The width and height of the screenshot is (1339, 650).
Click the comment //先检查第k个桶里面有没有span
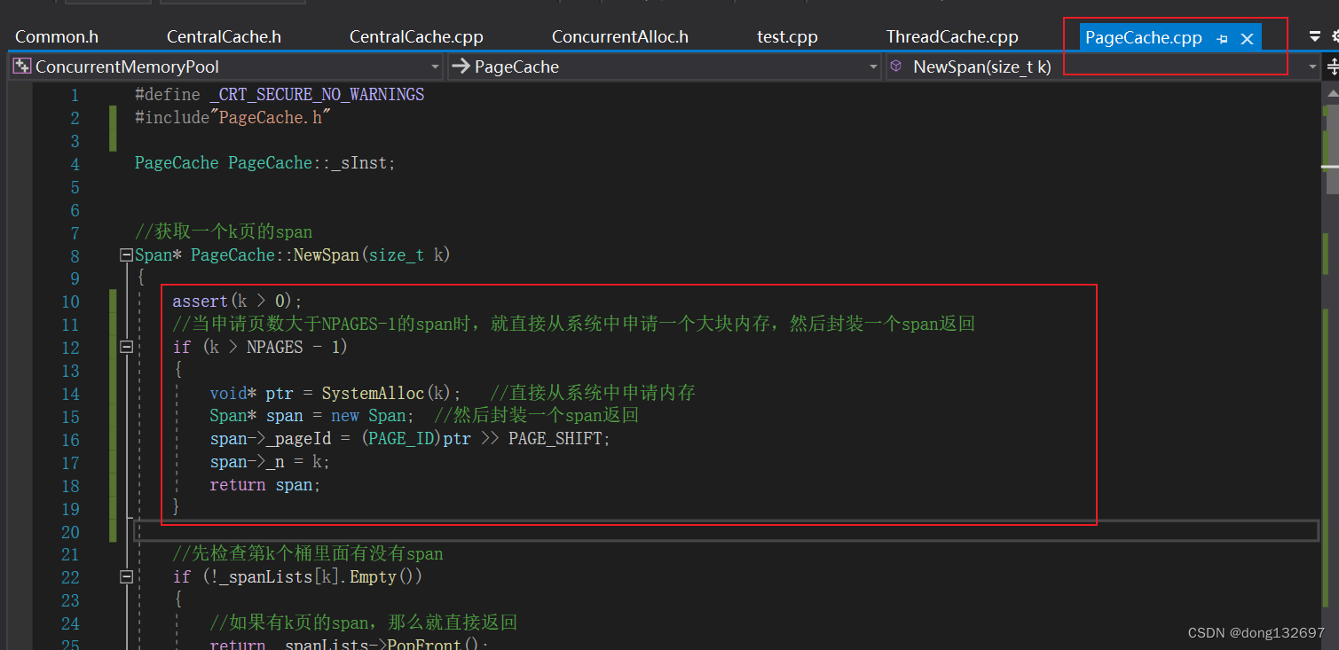tap(307, 555)
